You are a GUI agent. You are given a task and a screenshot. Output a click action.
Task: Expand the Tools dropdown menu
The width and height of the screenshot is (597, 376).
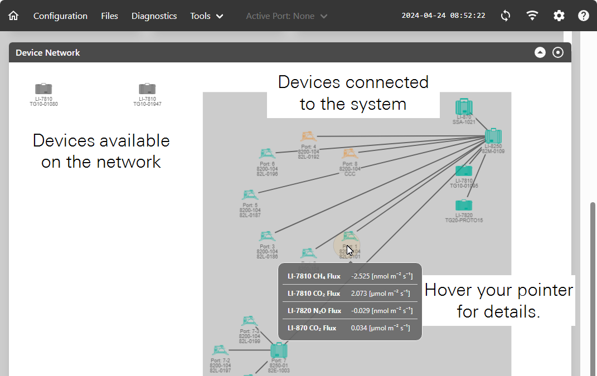[x=206, y=16]
